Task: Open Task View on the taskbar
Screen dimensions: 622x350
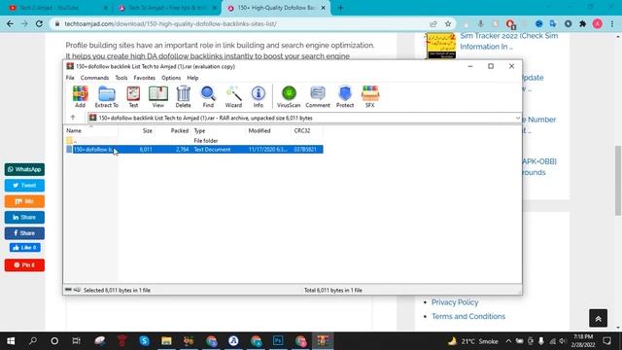Action: tap(76, 341)
